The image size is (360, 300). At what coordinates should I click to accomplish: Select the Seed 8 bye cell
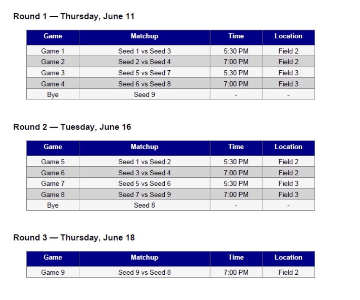click(x=144, y=205)
